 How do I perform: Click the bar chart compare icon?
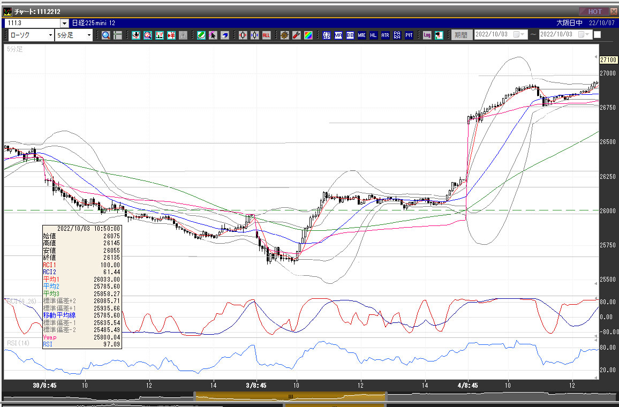click(160, 35)
